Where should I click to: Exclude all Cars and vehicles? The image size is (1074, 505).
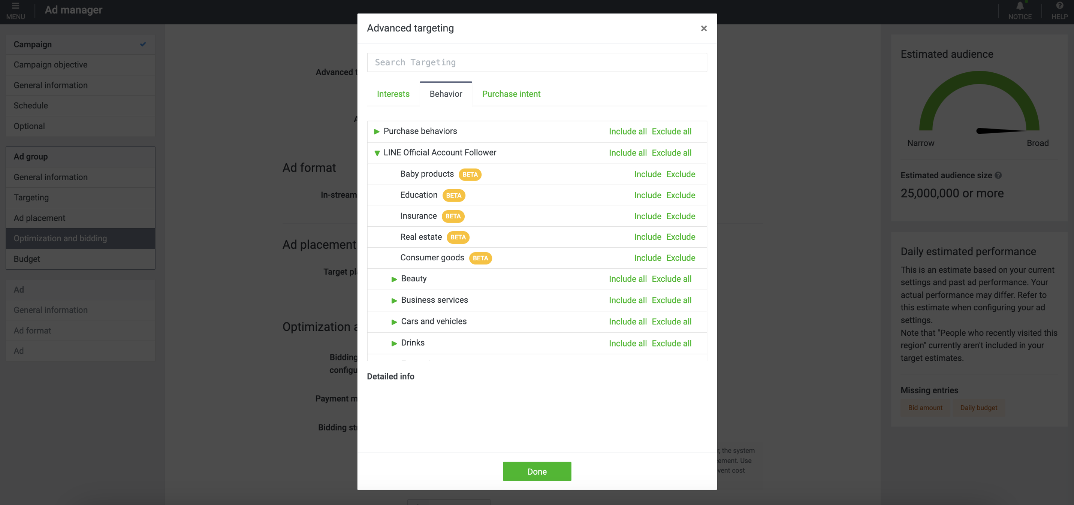click(671, 322)
